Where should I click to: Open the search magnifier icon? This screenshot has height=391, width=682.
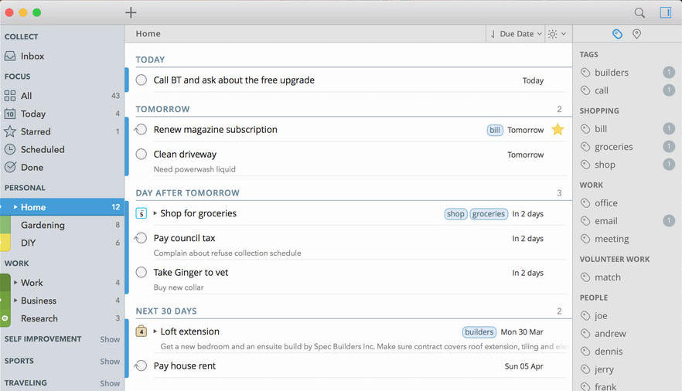click(x=639, y=12)
